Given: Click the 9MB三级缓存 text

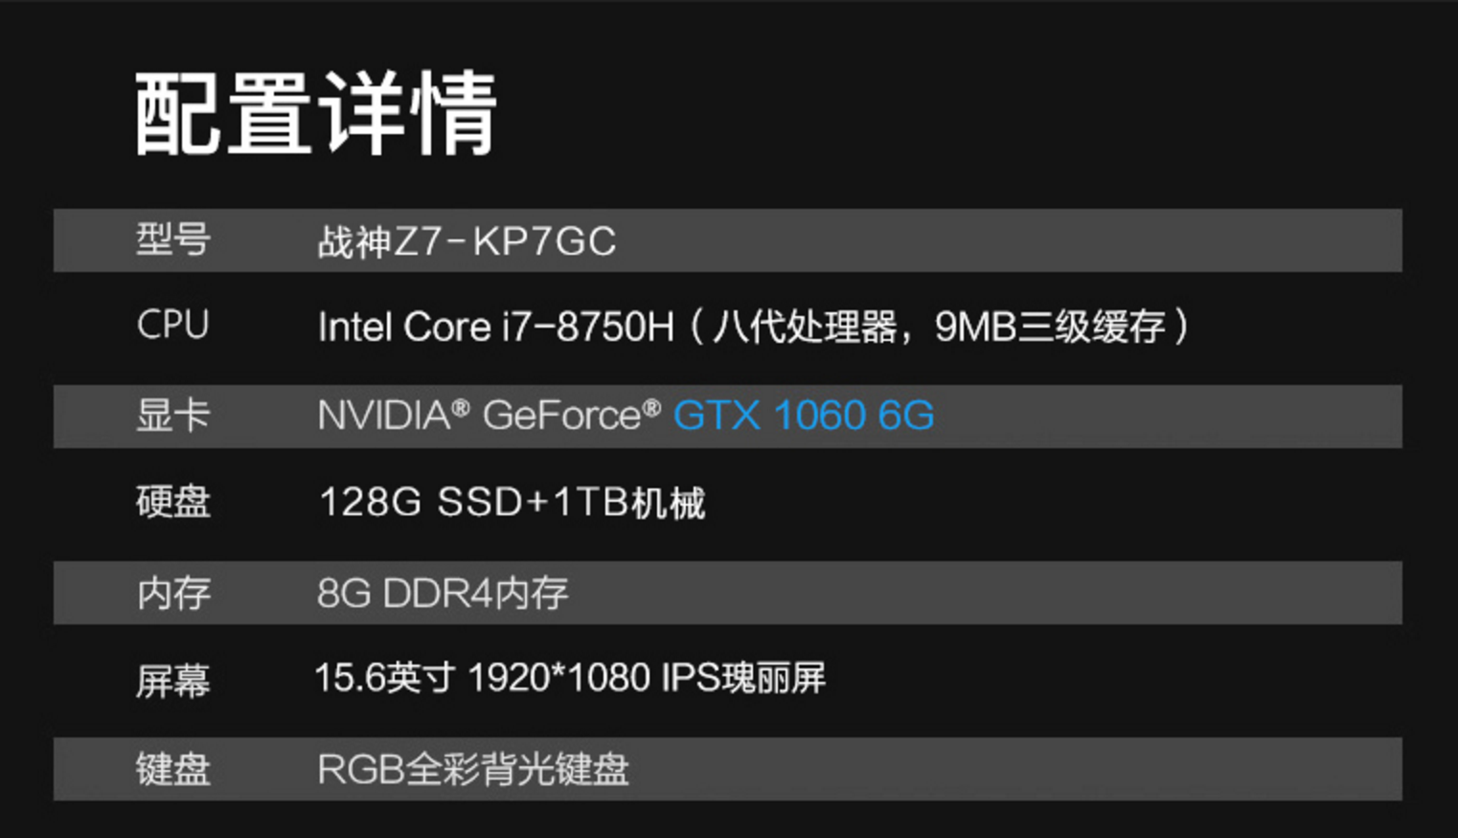Looking at the screenshot, I should [1050, 328].
